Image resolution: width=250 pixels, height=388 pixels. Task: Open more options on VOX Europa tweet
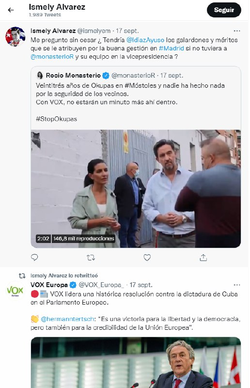236,285
